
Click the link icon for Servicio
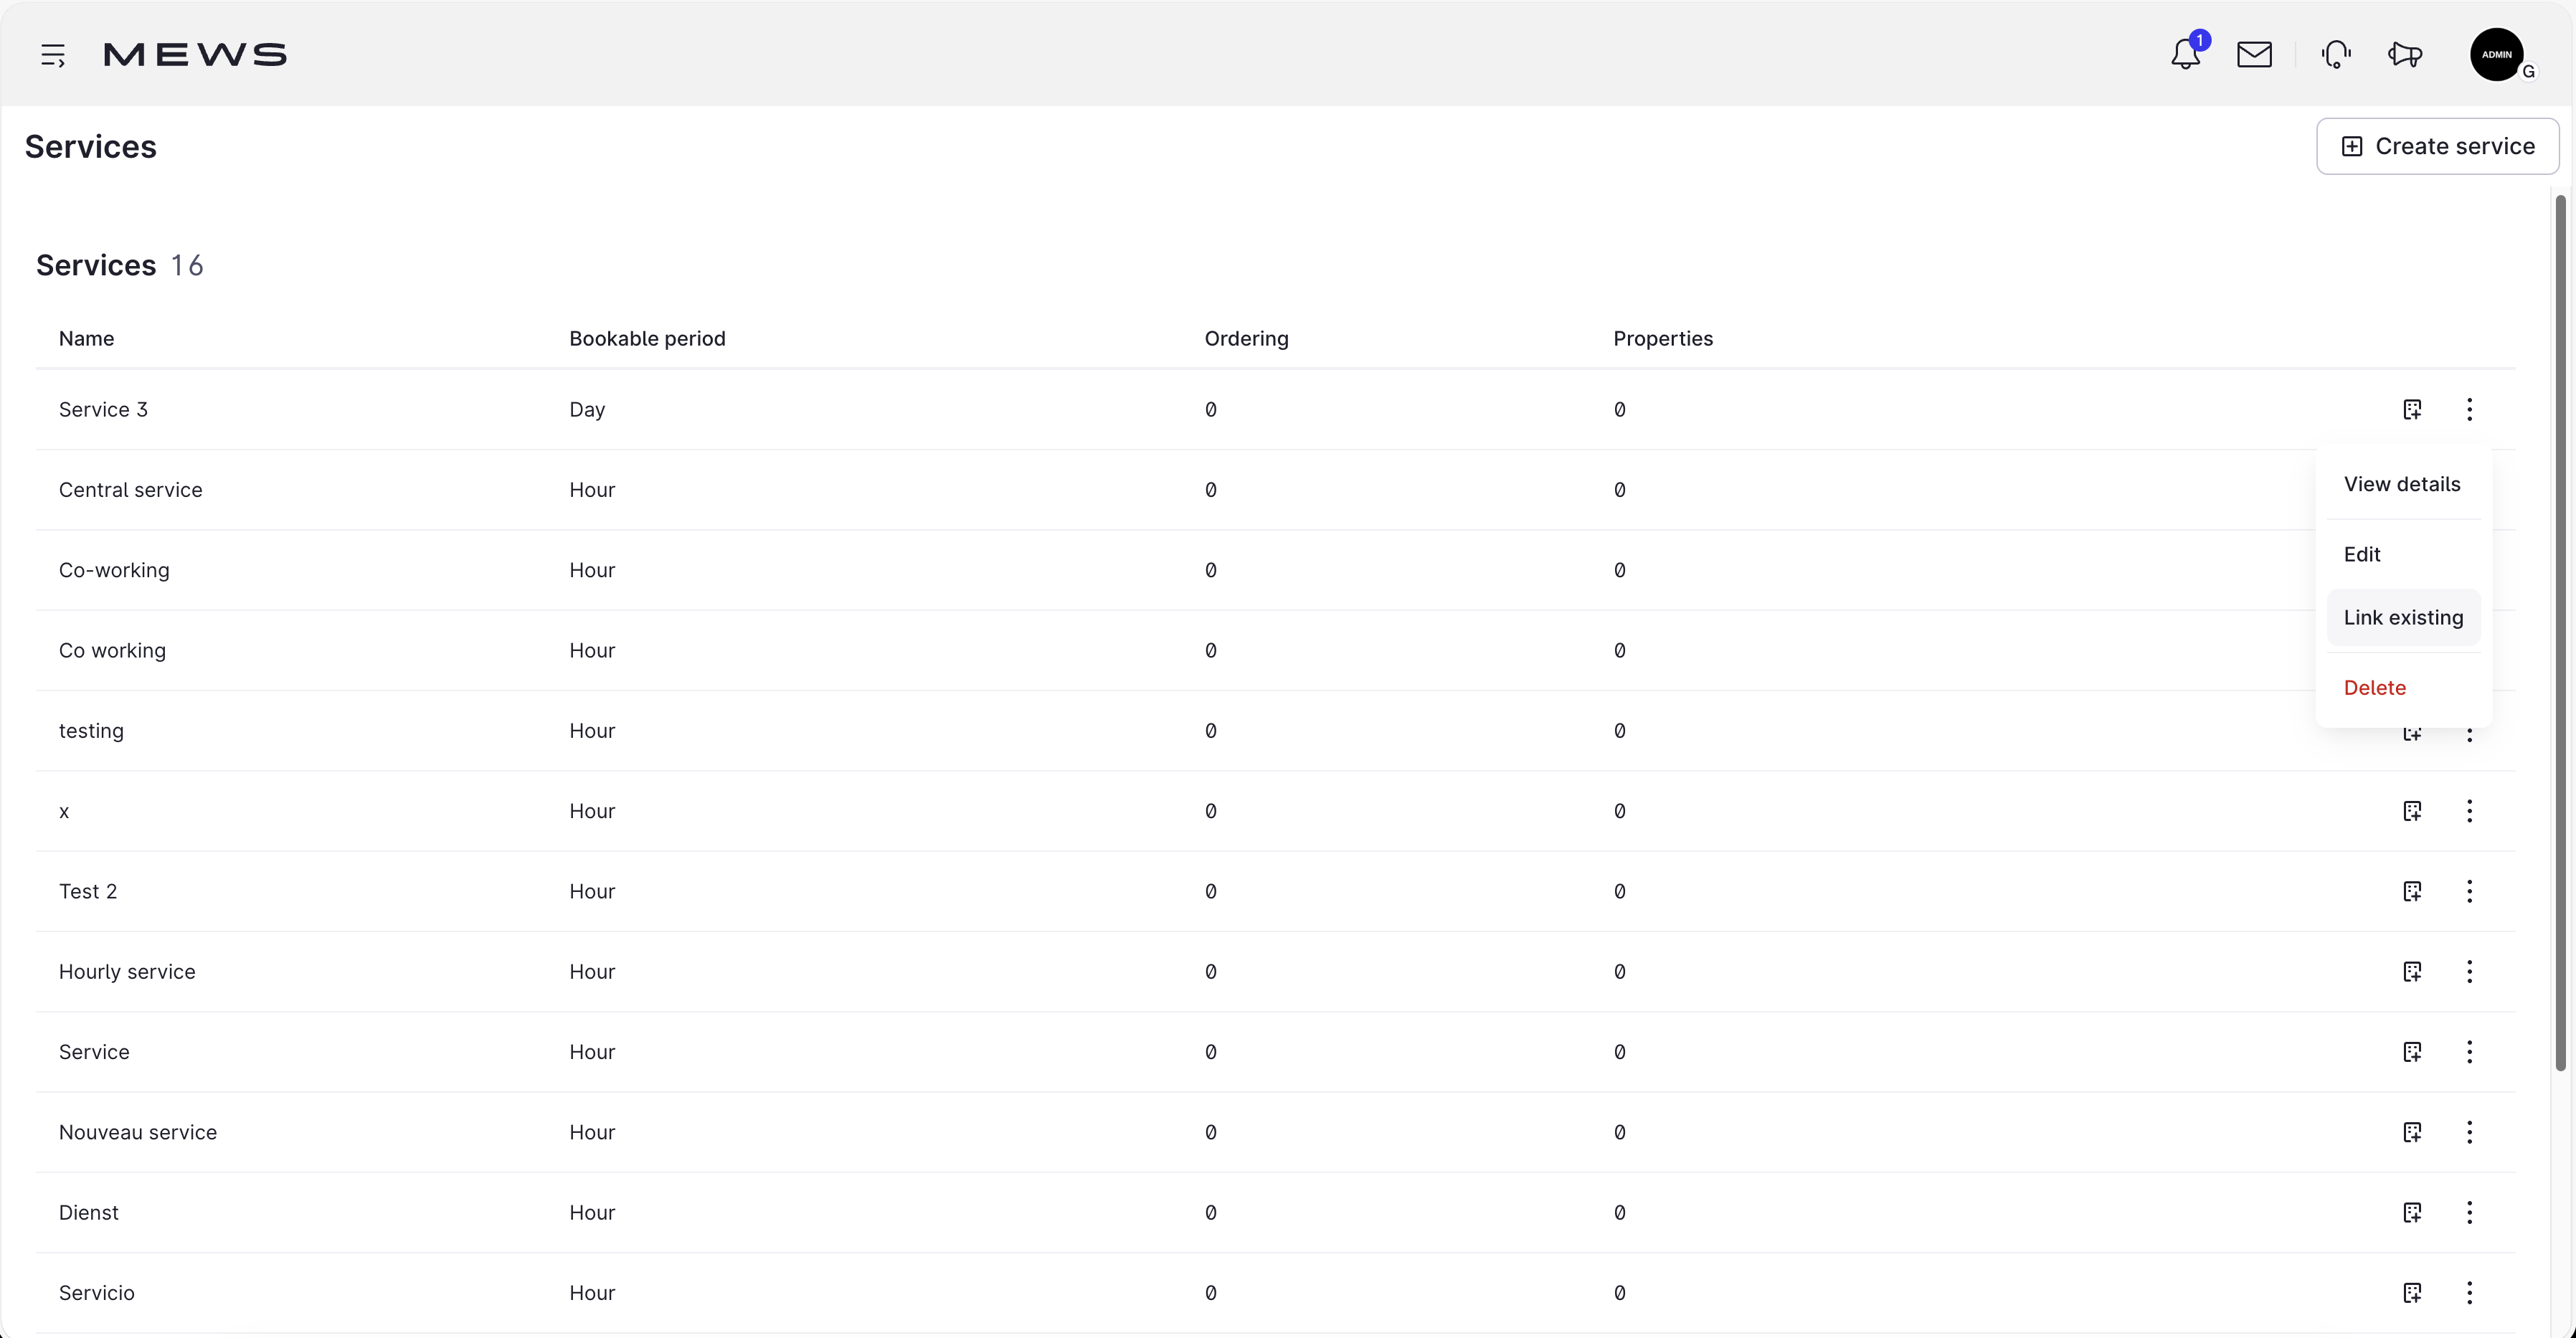point(2412,1293)
